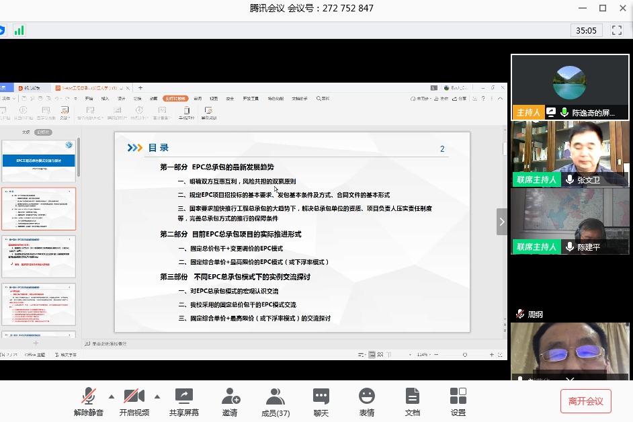Open the 动画 ribbon tab
The image size is (633, 422).
[x=153, y=99]
